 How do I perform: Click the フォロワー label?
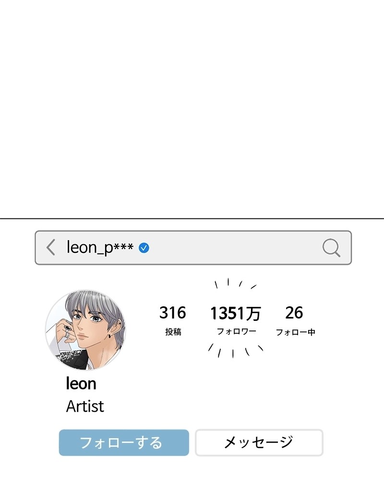[x=236, y=331]
